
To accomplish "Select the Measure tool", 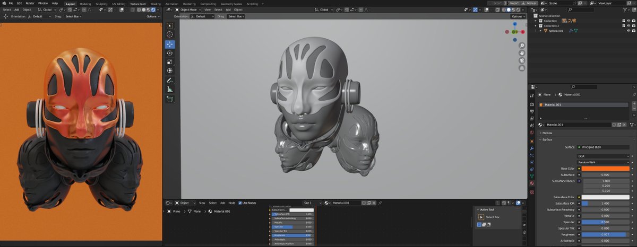I will point(170,90).
